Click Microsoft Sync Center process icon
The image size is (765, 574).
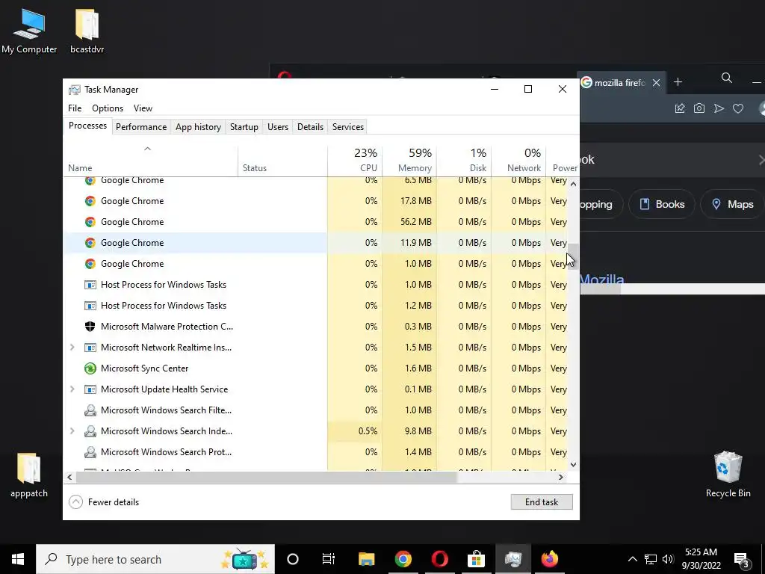[x=90, y=368]
